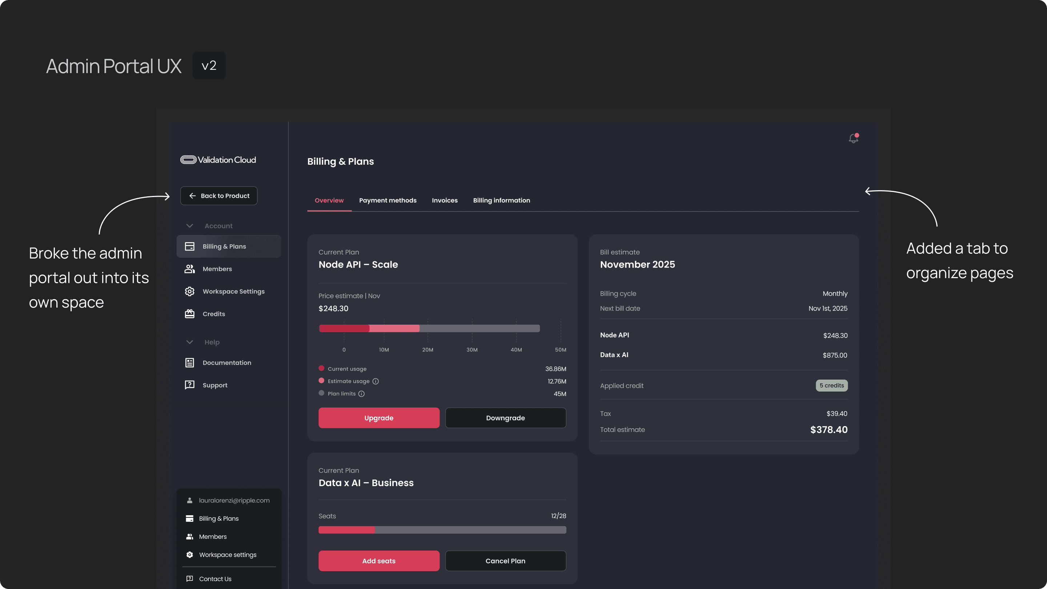
Task: Click the Seats usage progress bar
Action: click(x=442, y=530)
